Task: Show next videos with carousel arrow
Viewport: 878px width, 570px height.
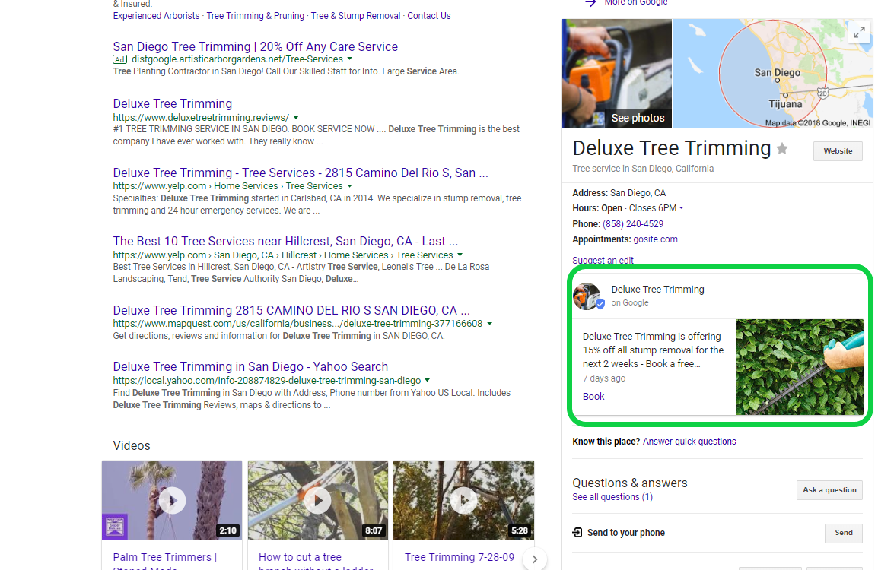Action: click(535, 559)
